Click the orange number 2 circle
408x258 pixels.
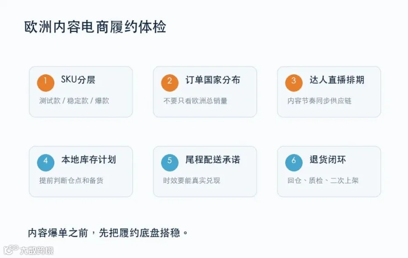pyautogui.click(x=170, y=83)
